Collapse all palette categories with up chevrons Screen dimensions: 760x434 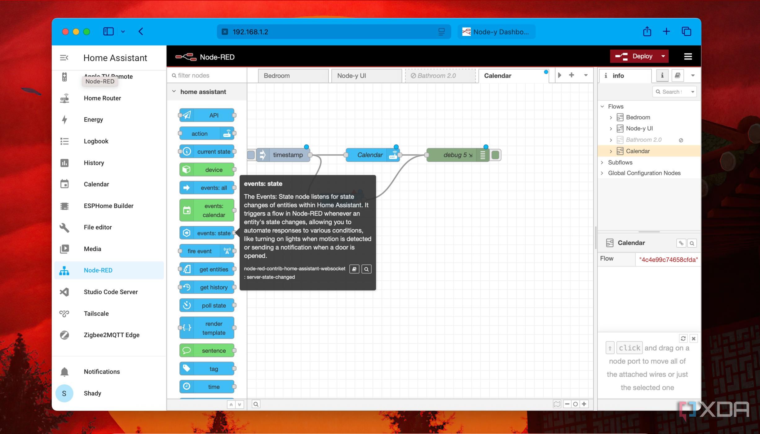pos(231,405)
